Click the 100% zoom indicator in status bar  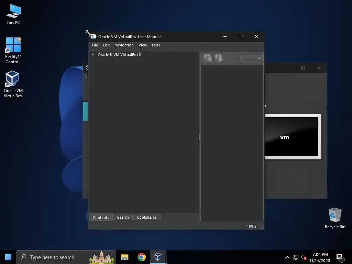(251, 226)
